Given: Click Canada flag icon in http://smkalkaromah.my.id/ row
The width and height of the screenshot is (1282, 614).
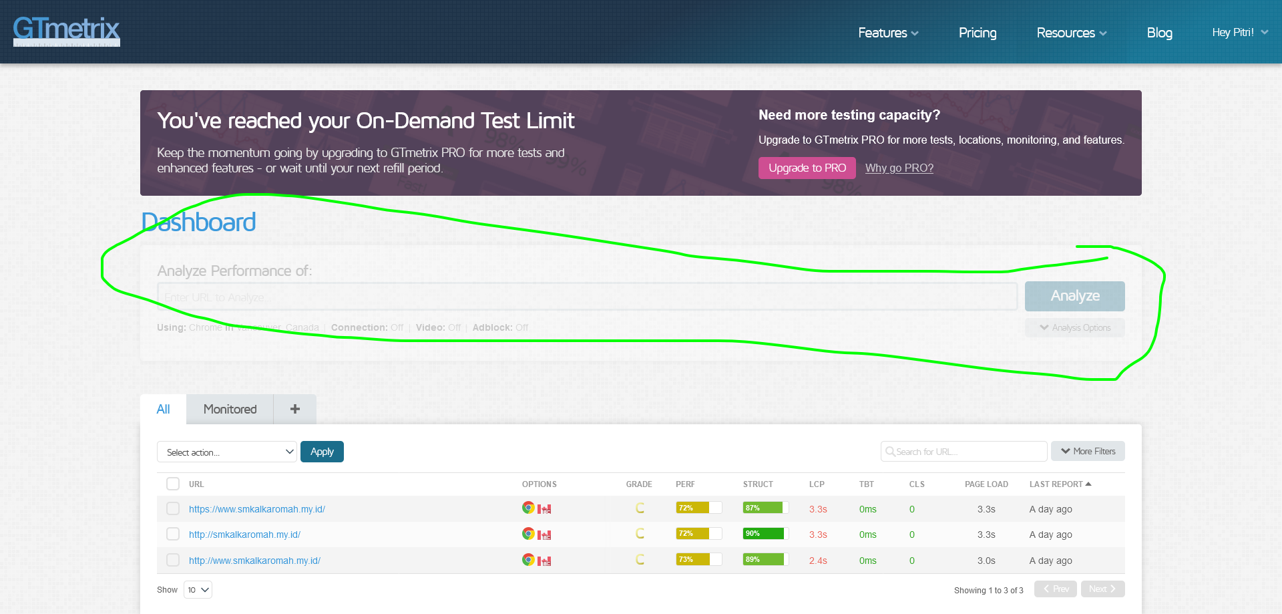Looking at the screenshot, I should pyautogui.click(x=544, y=534).
